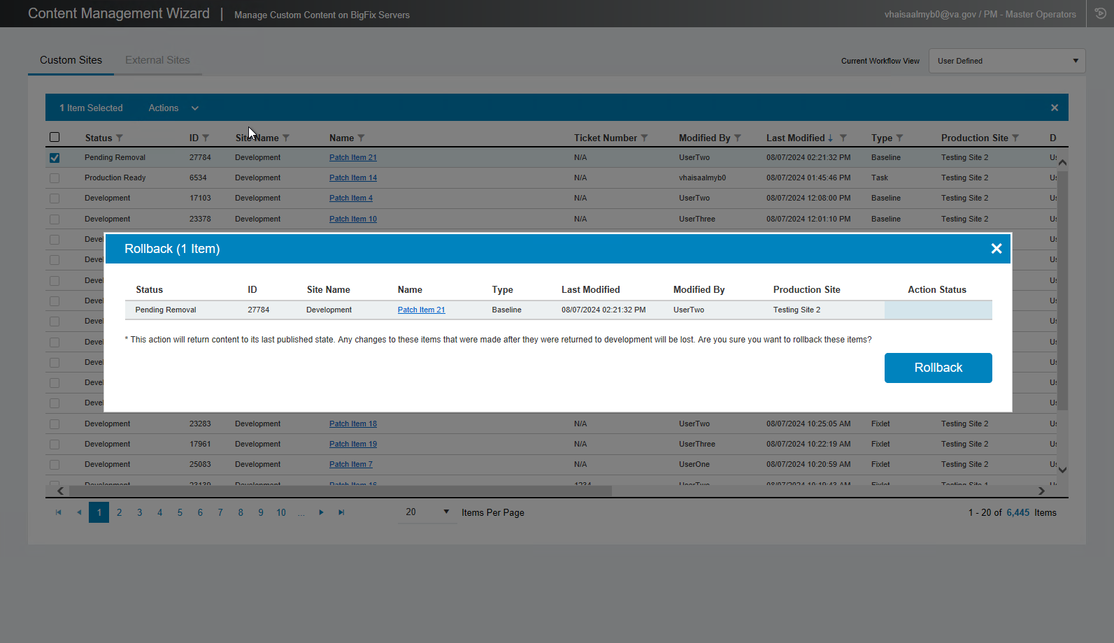Open Patch Item 7 link
The height and width of the screenshot is (643, 1114).
click(x=350, y=464)
